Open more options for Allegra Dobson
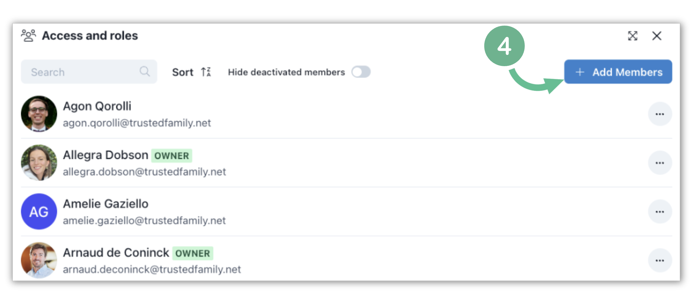The height and width of the screenshot is (304, 698). (660, 163)
